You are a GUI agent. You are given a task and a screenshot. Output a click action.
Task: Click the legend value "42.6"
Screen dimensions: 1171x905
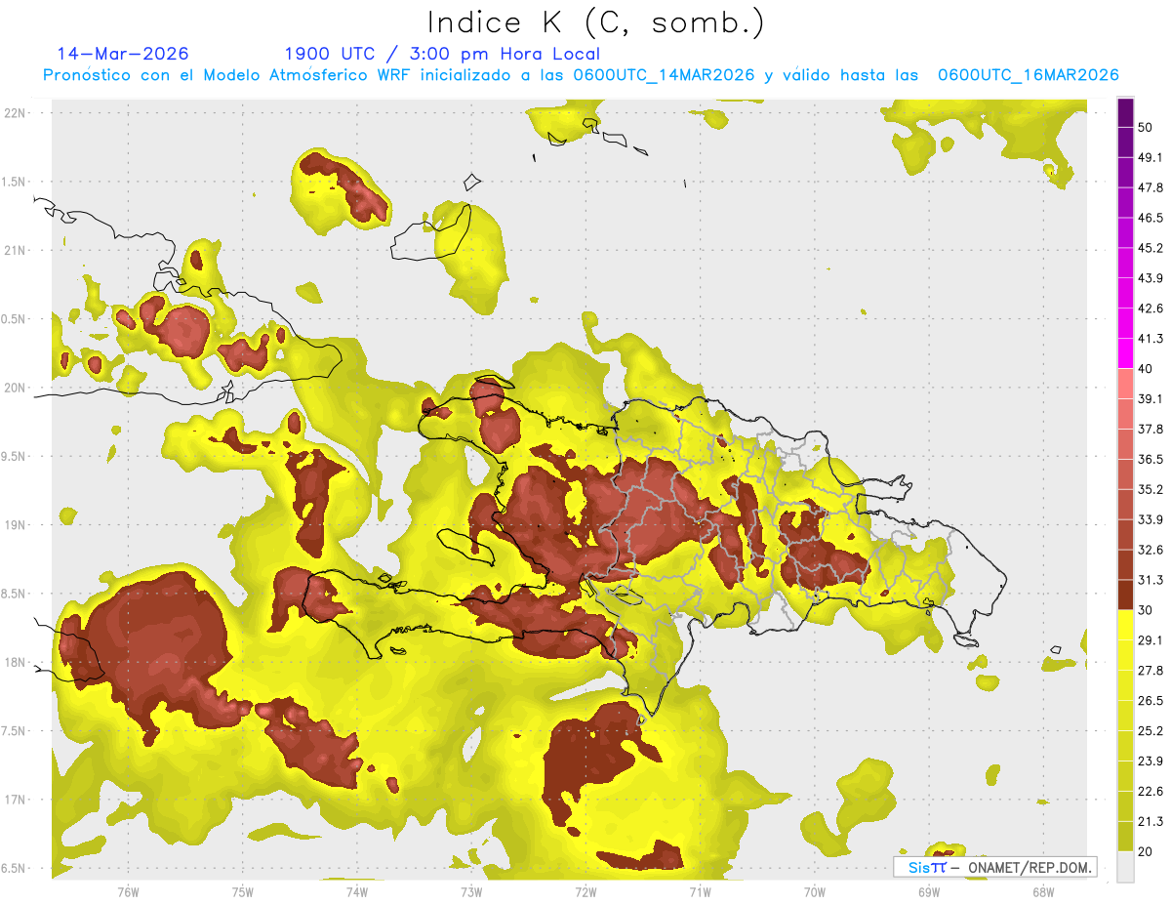pos(1151,309)
